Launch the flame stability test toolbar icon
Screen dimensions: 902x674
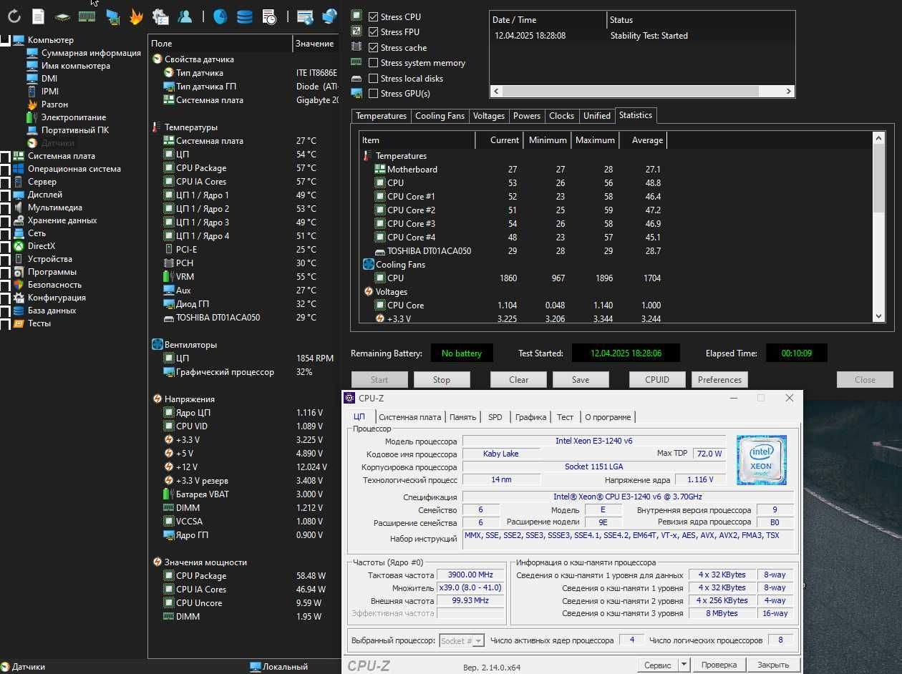click(x=136, y=16)
